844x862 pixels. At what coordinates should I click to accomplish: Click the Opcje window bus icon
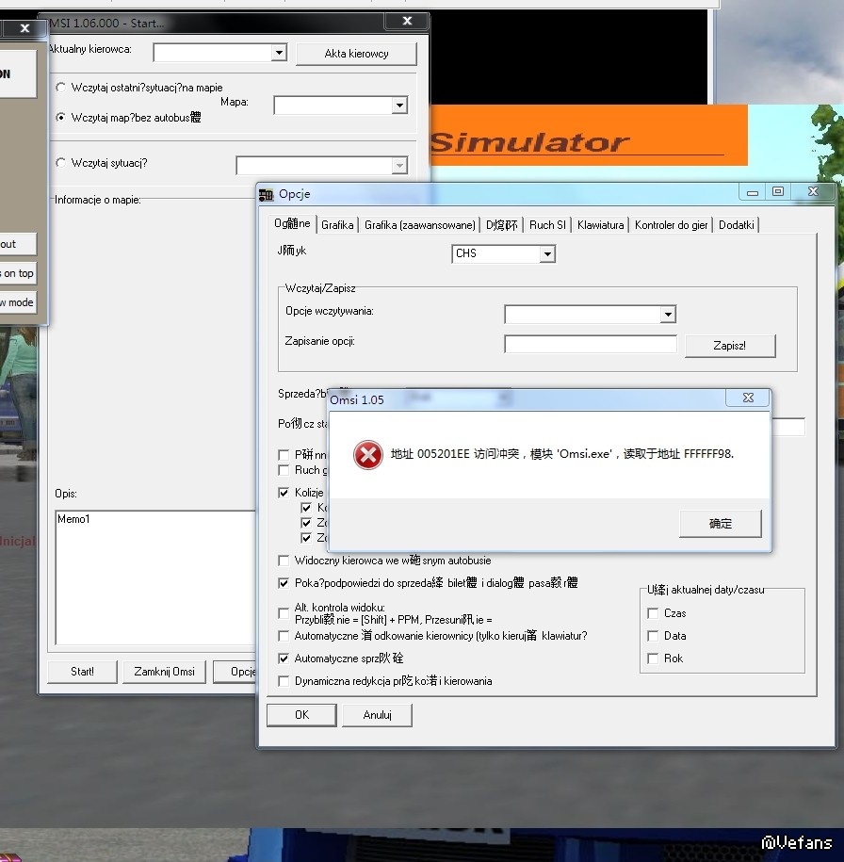click(x=267, y=195)
